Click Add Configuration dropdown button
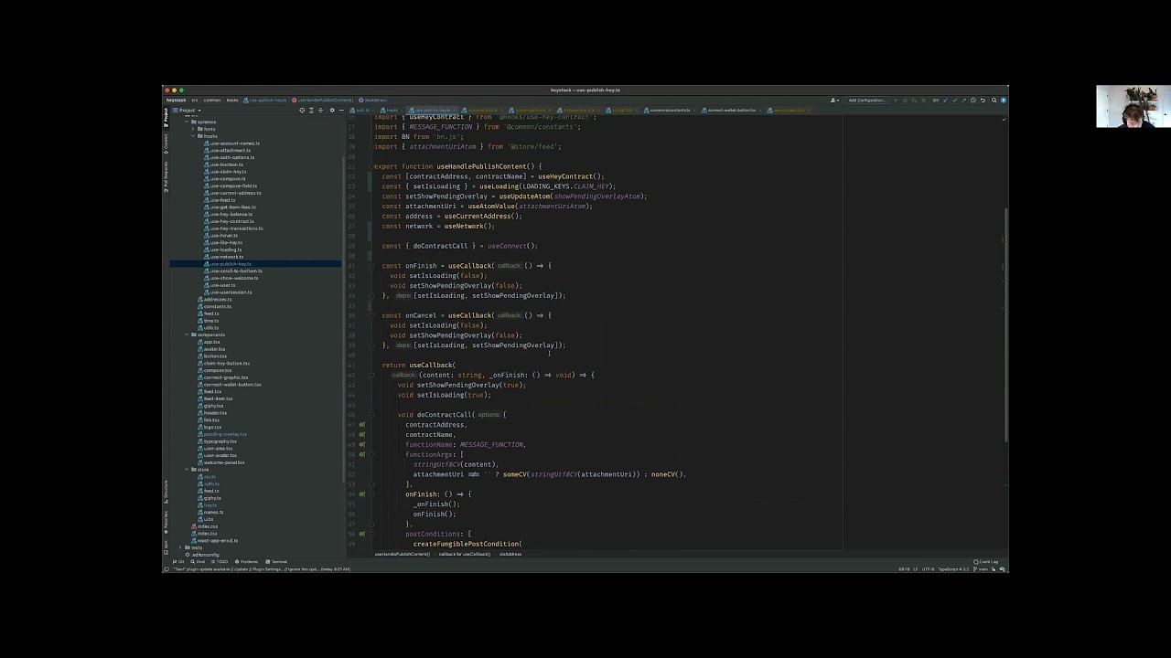The image size is (1171, 658). coord(867,101)
